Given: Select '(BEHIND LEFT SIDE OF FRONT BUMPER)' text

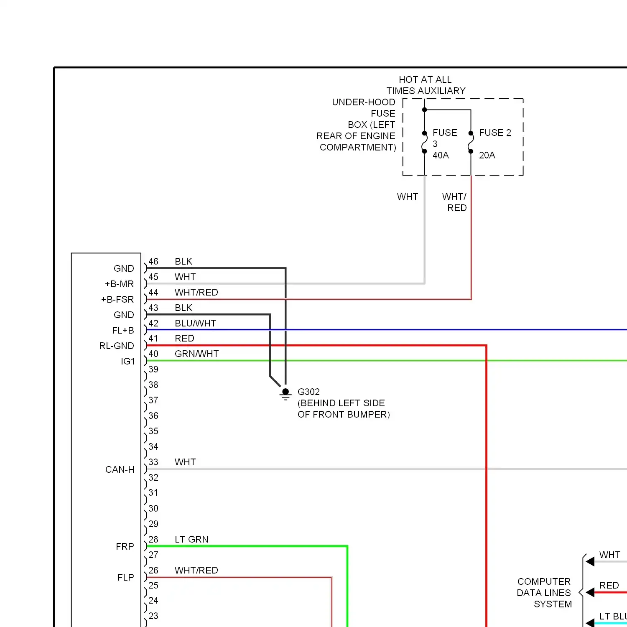Looking at the screenshot, I should click(344, 409).
